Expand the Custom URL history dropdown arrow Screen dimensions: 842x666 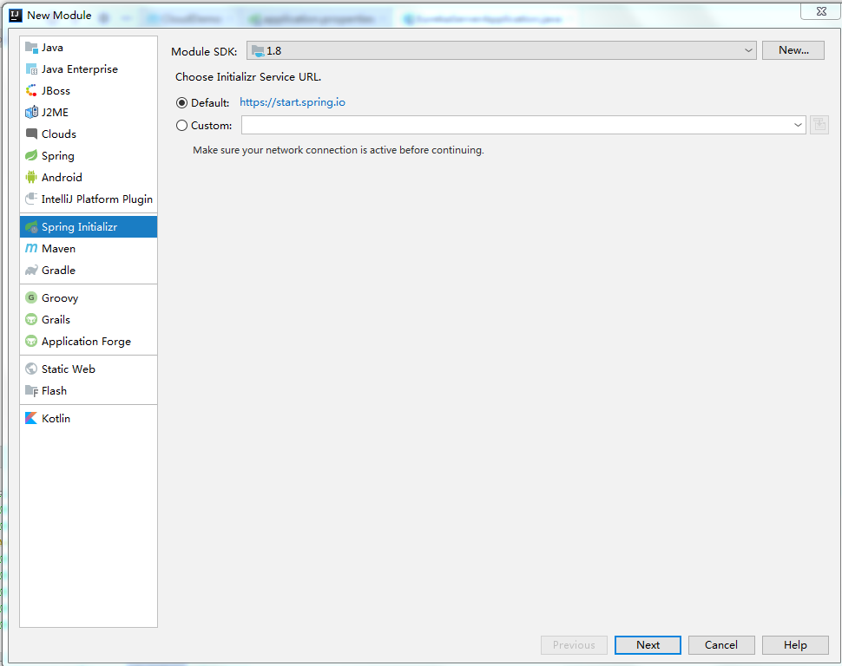point(798,125)
